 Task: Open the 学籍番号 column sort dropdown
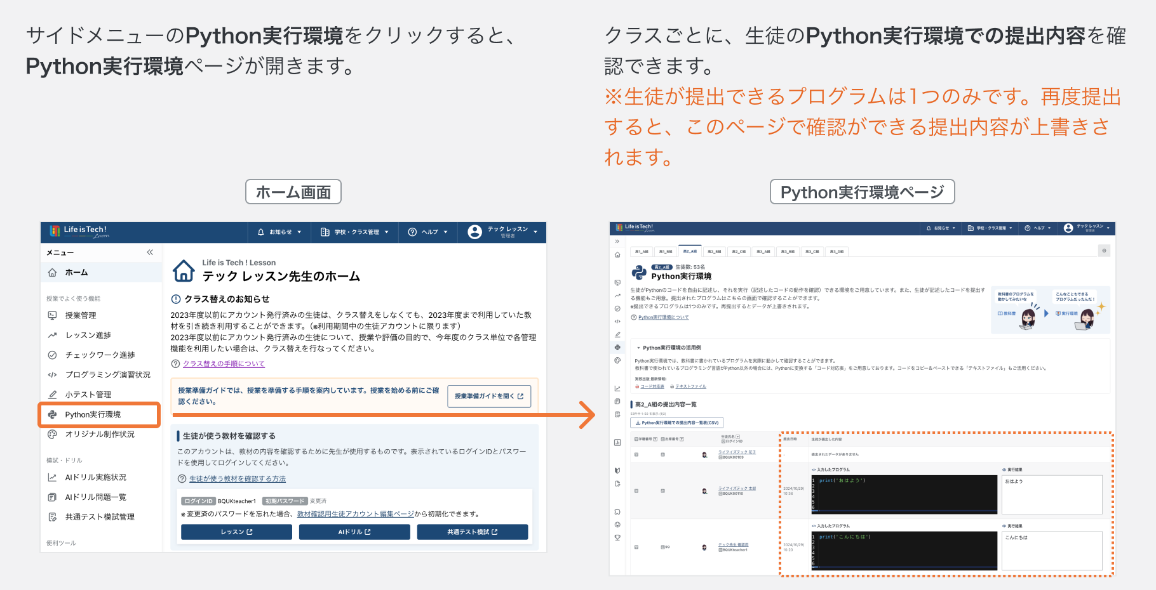click(655, 439)
